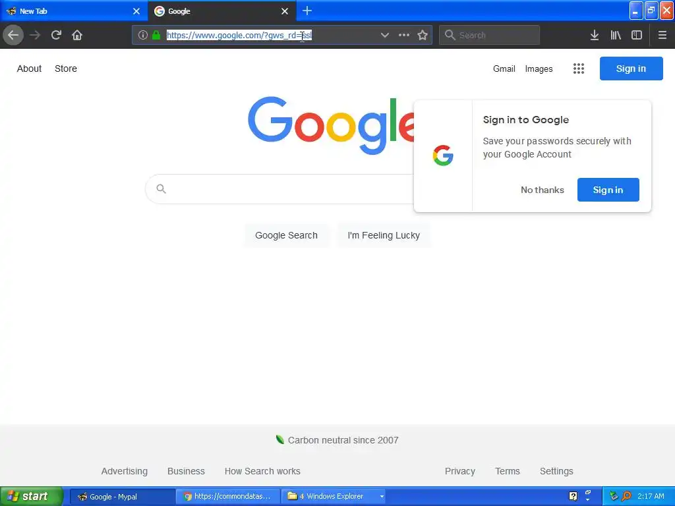Reload the current page
Image resolution: width=675 pixels, height=506 pixels.
point(56,35)
